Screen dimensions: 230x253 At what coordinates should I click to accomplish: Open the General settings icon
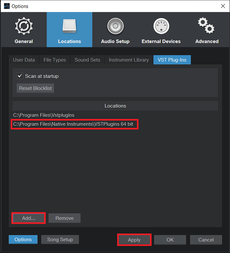pyautogui.click(x=24, y=26)
